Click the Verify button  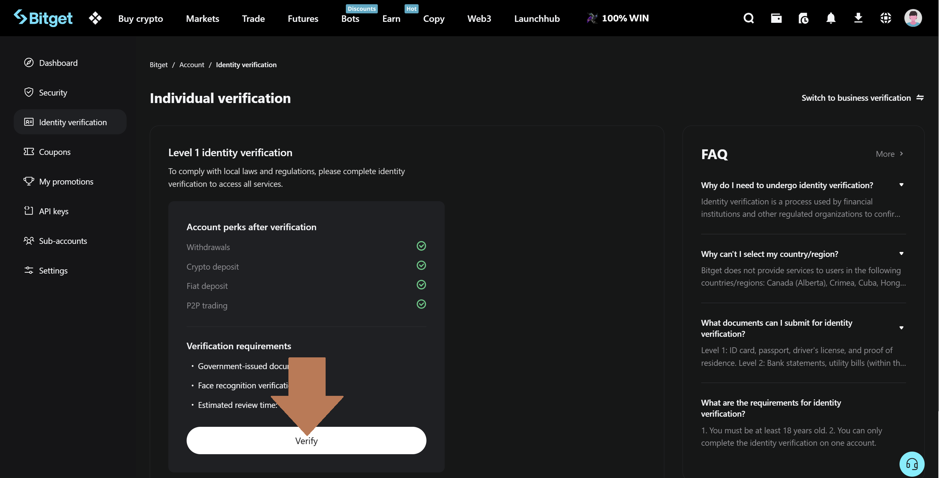pyautogui.click(x=306, y=441)
